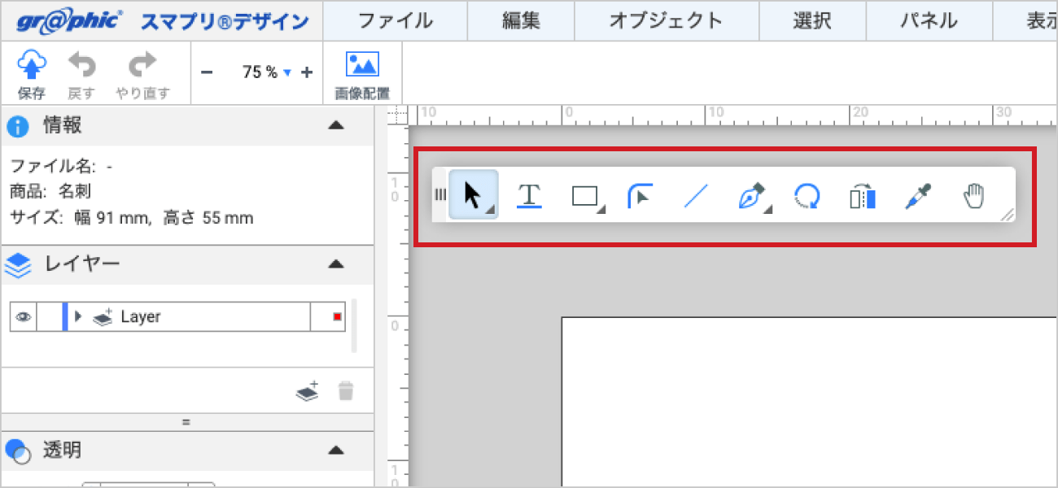This screenshot has height=488, width=1058.
Task: Click the red selection square on Layer
Action: click(x=337, y=317)
